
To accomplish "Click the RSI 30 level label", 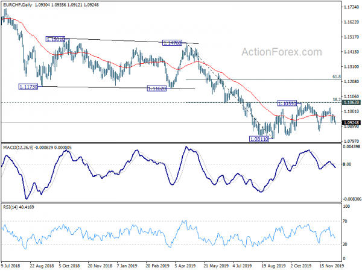I will [345, 244].
